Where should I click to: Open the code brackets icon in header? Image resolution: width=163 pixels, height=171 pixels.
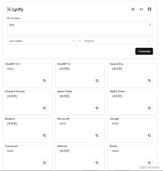click(141, 9)
